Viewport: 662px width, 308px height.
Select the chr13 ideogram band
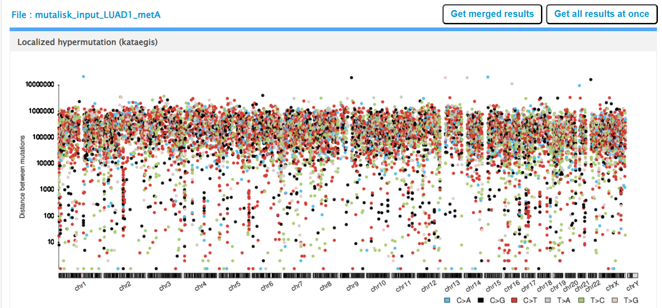coord(452,275)
